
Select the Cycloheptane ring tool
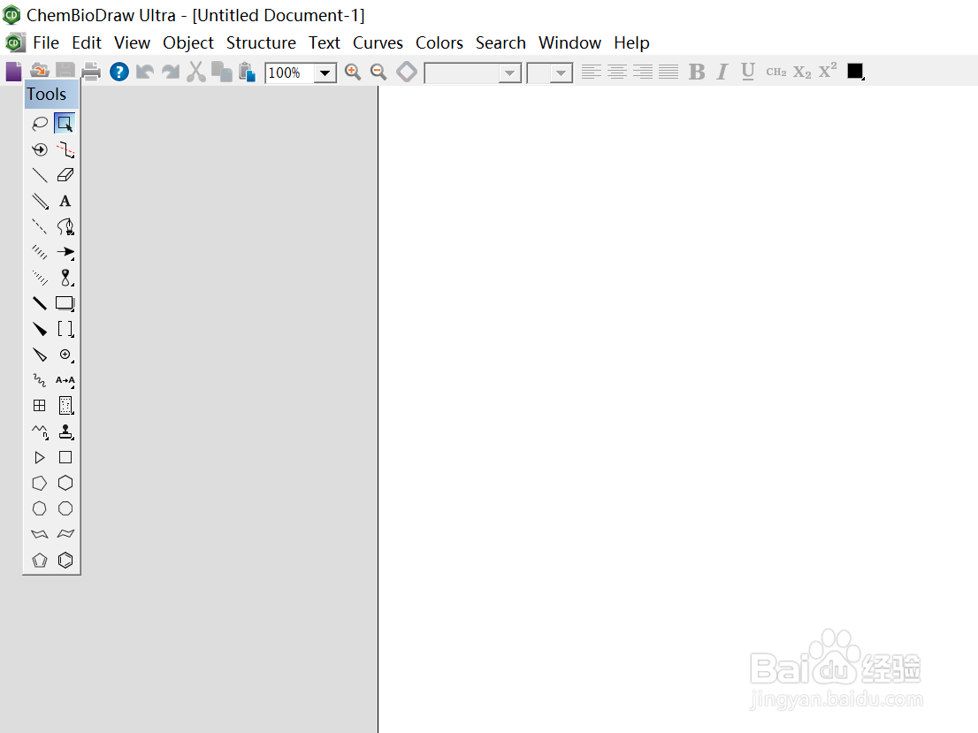(x=39, y=508)
